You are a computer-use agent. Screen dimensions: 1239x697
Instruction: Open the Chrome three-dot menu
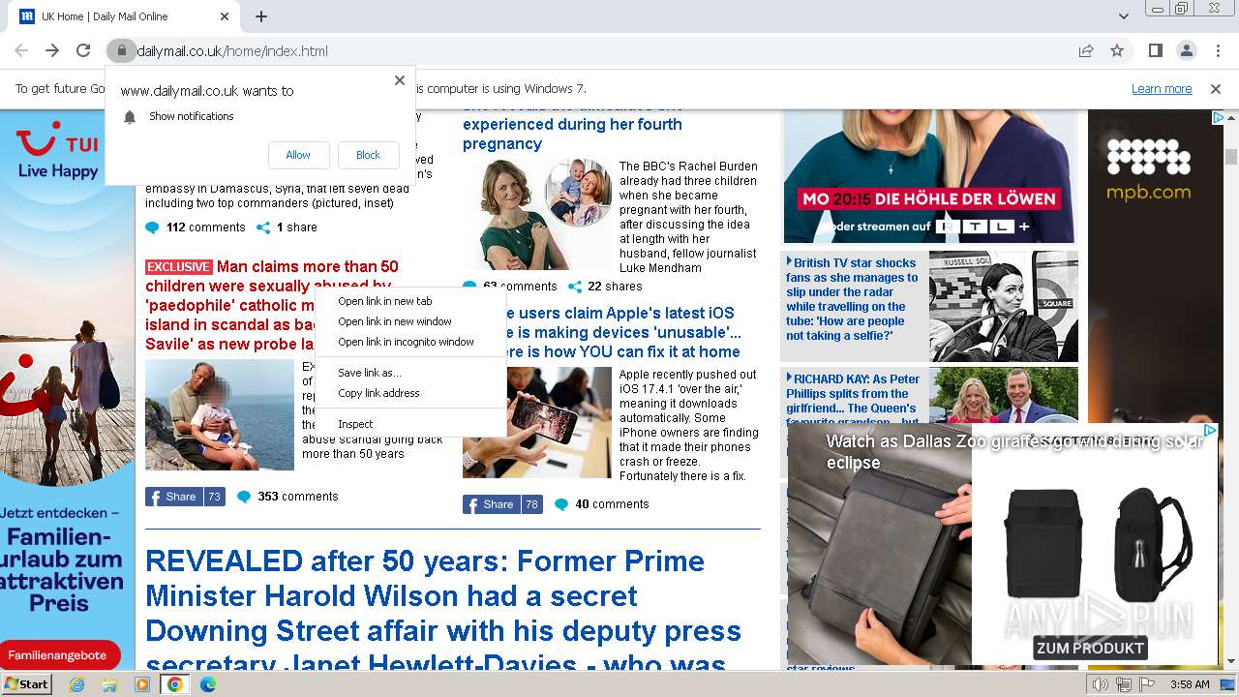[x=1217, y=50]
